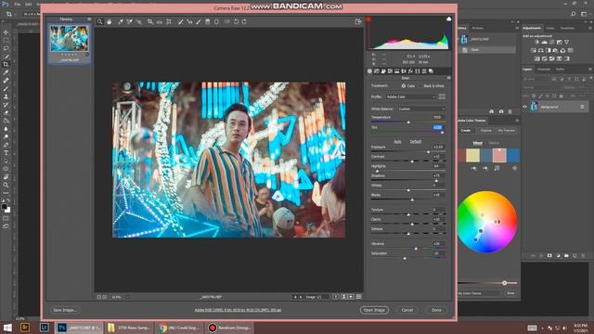Image resolution: width=594 pixels, height=334 pixels.
Task: Select the Color Sampler tool
Action: point(130,22)
